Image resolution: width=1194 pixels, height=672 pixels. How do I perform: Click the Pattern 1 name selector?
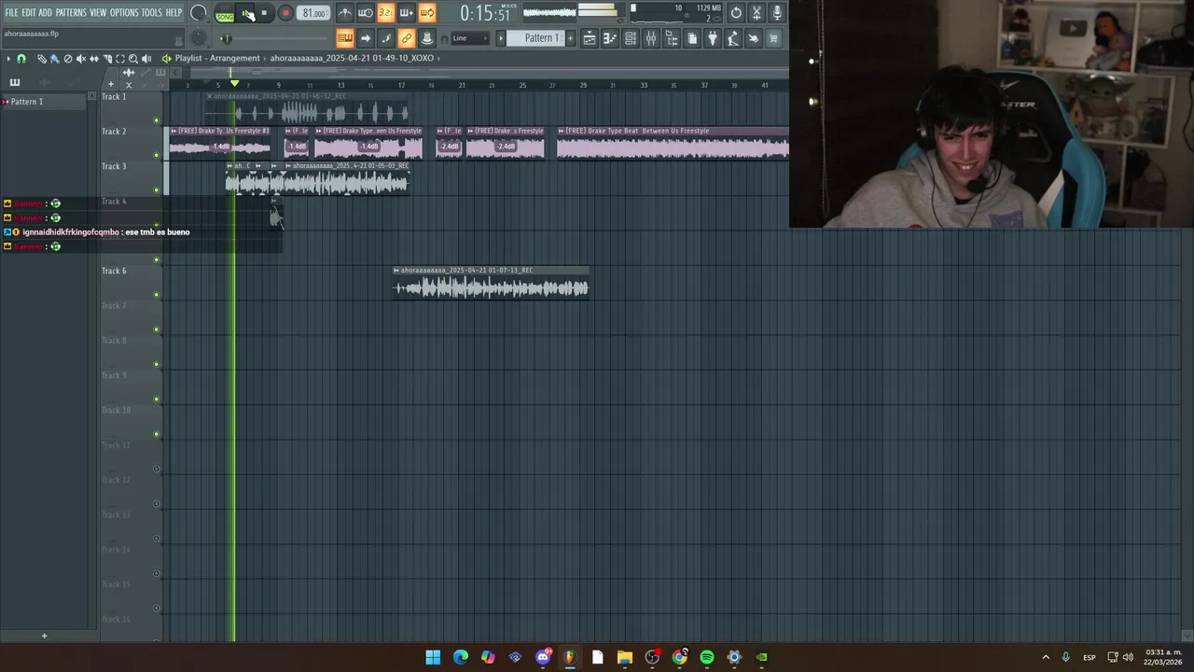535,38
